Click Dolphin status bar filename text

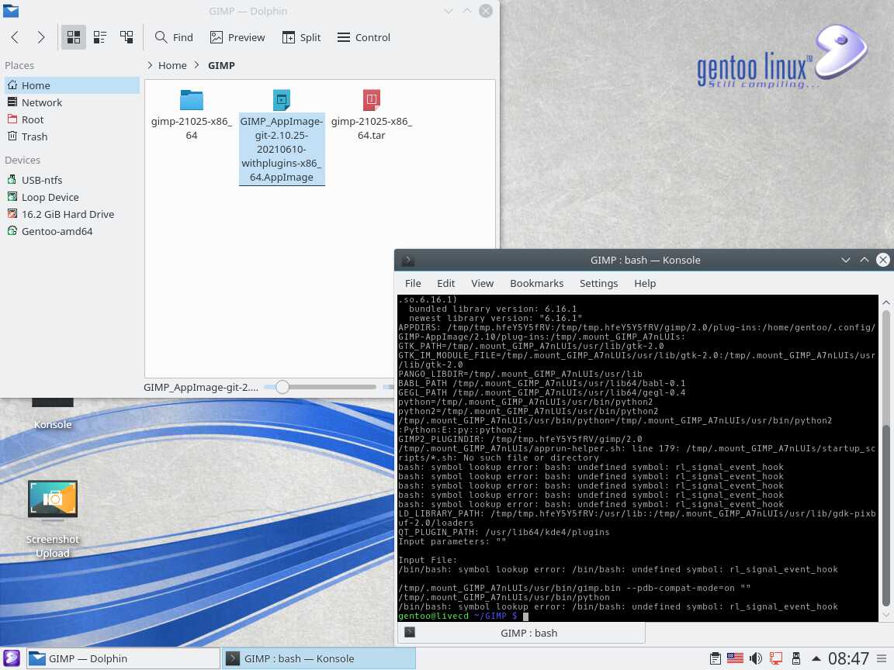(x=201, y=388)
